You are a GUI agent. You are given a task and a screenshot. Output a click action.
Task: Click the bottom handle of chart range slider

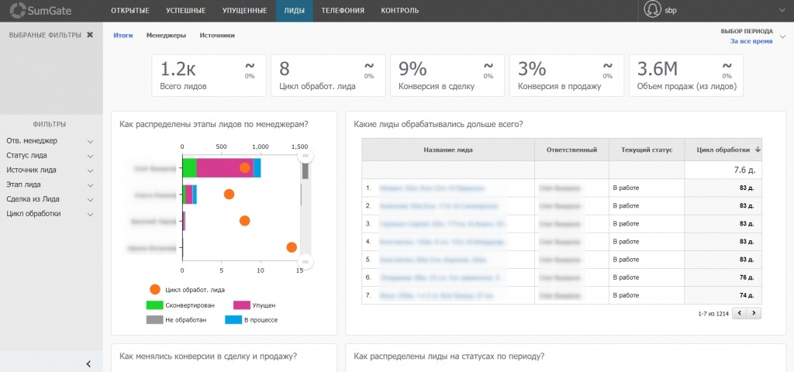(306, 262)
